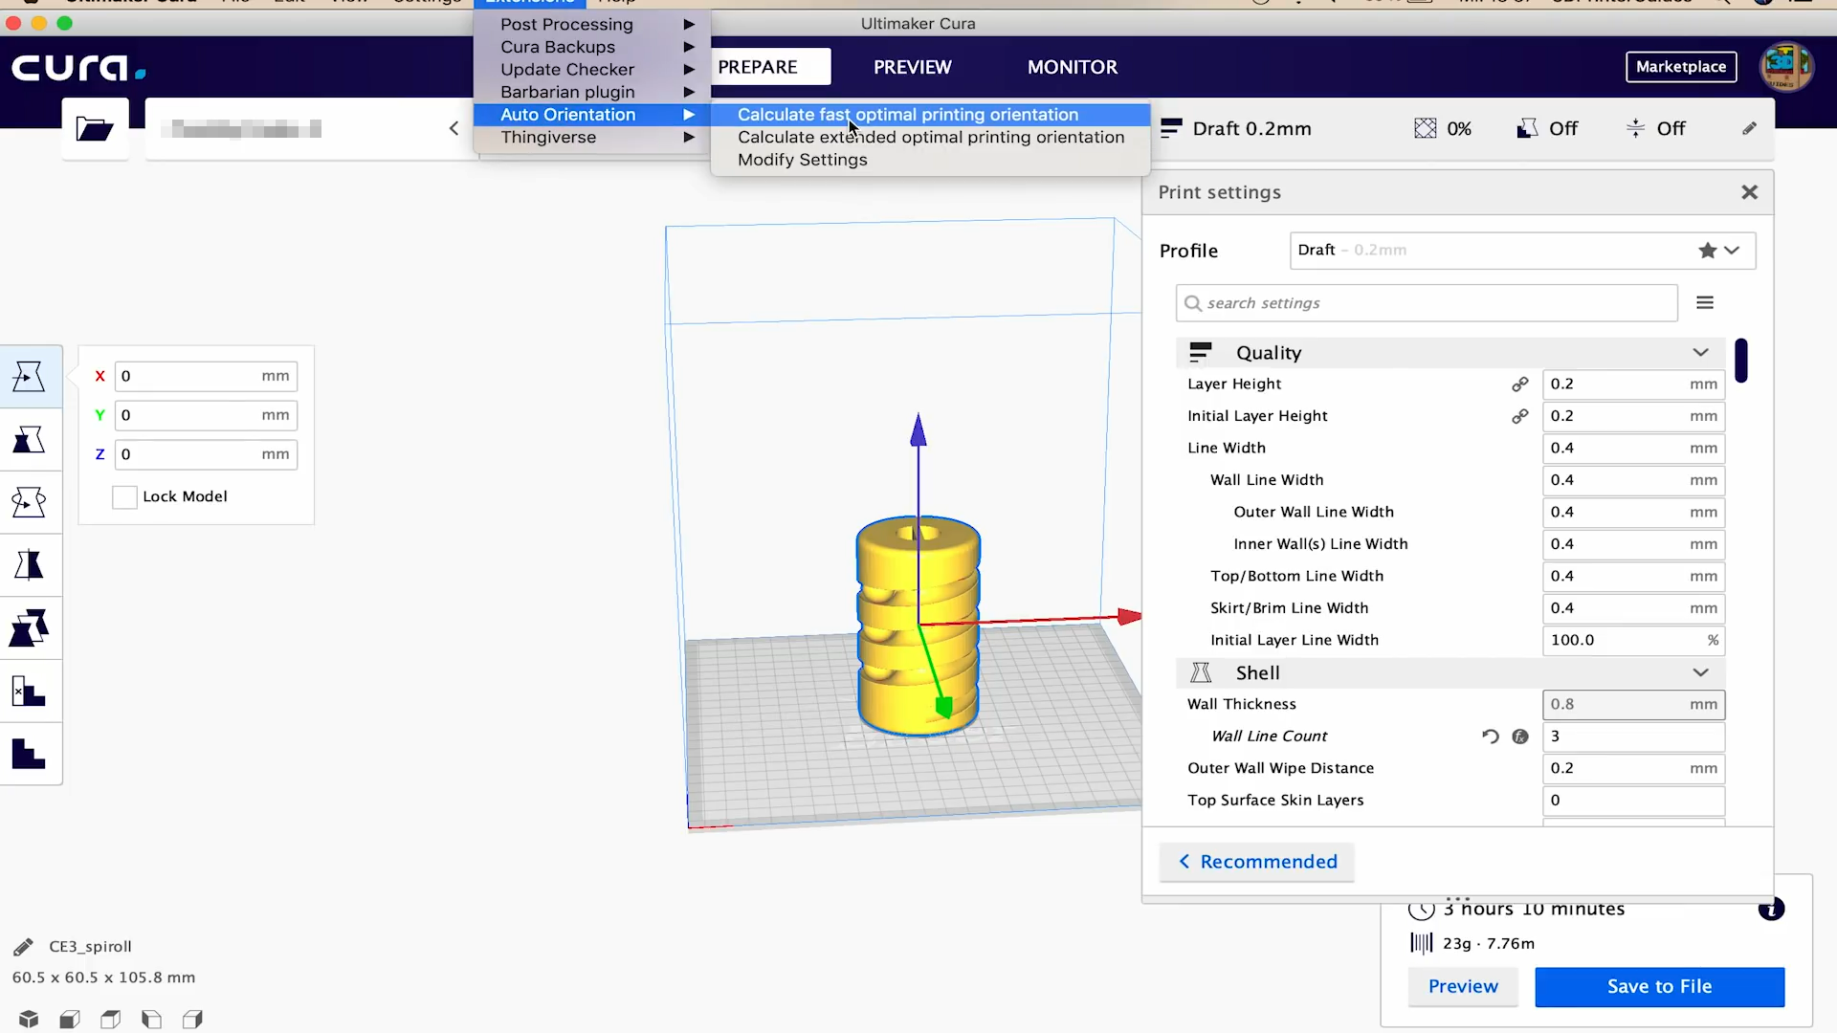The width and height of the screenshot is (1837, 1033).
Task: Click the pencil icon beside CE3_spiroll
Action: 24,947
